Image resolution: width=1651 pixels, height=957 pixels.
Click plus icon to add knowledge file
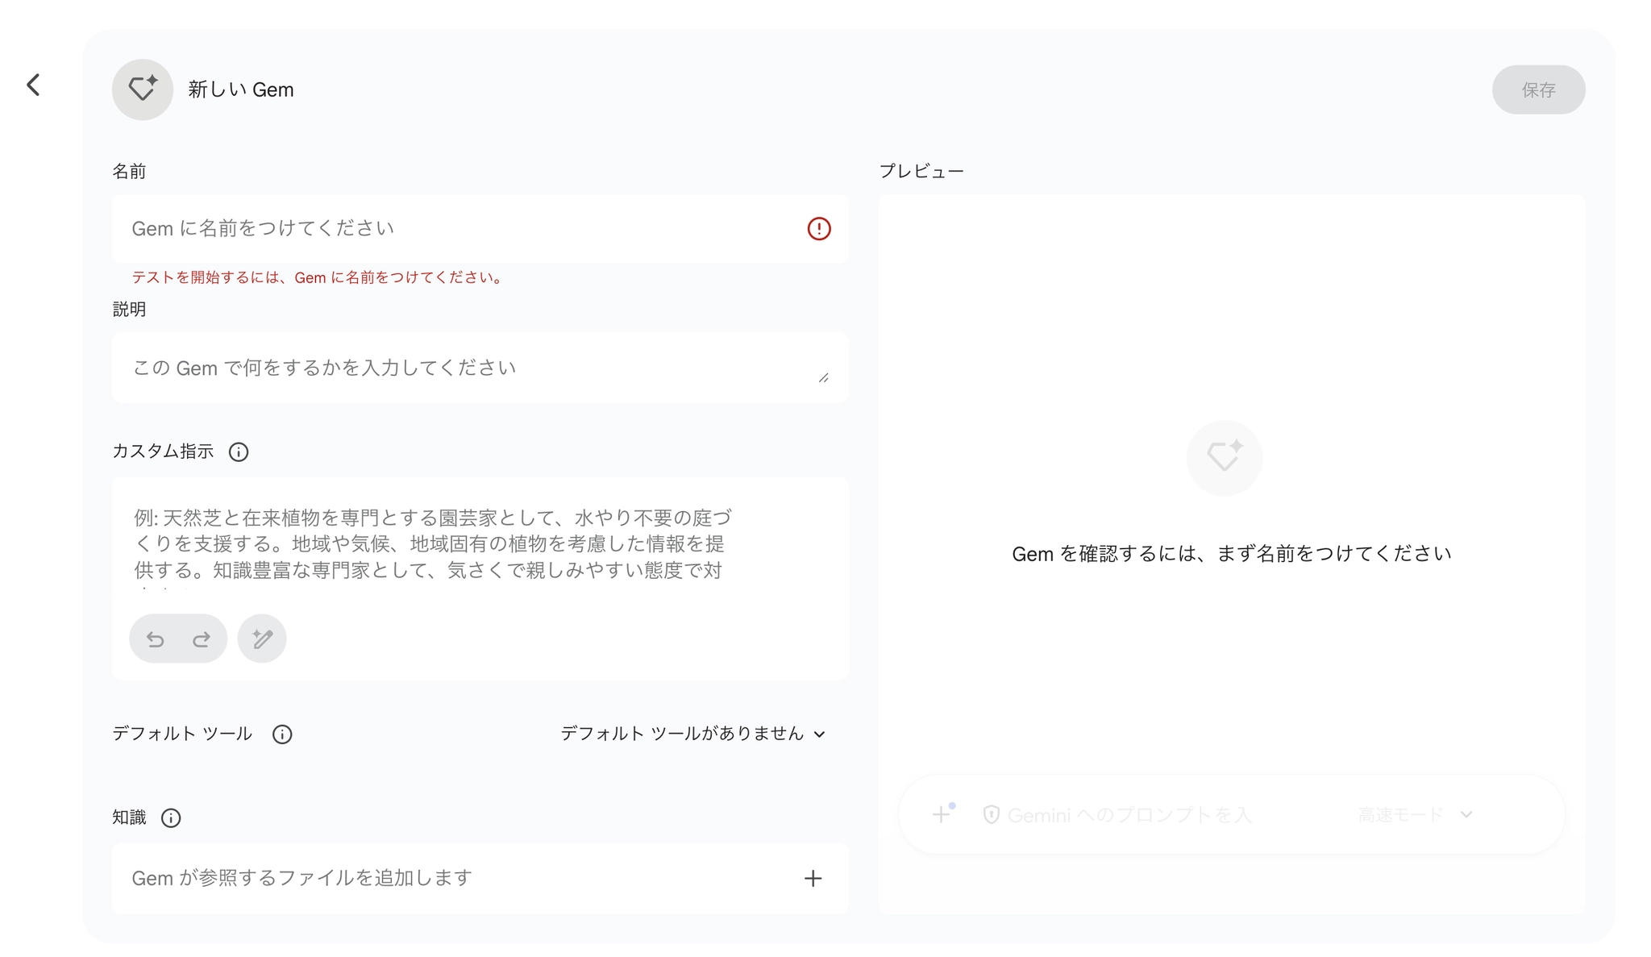click(x=813, y=879)
